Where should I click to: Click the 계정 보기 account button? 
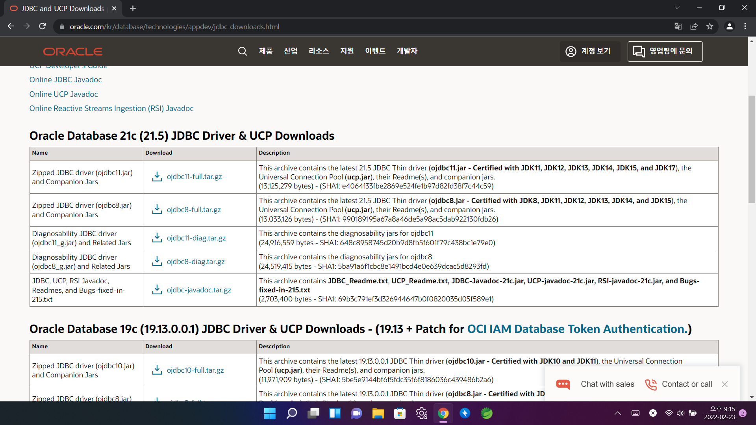[x=589, y=51]
